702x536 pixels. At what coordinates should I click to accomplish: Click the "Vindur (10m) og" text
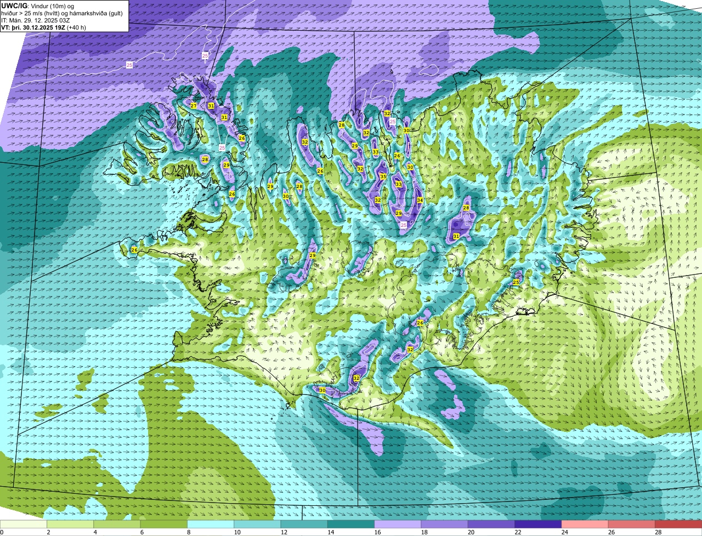pyautogui.click(x=52, y=6)
